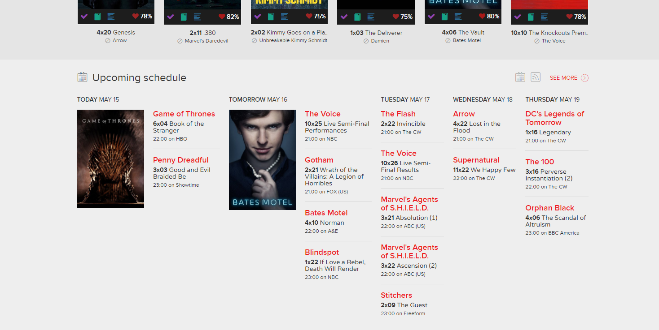Mark Damien 1x03 The Deliverer as watched

[344, 17]
